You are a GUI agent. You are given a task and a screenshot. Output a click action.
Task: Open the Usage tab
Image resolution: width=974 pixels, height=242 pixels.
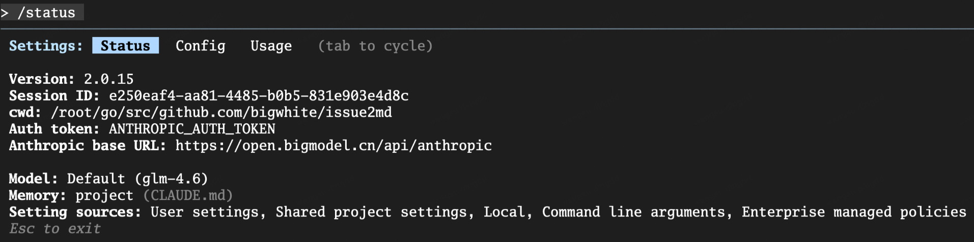[x=271, y=46]
